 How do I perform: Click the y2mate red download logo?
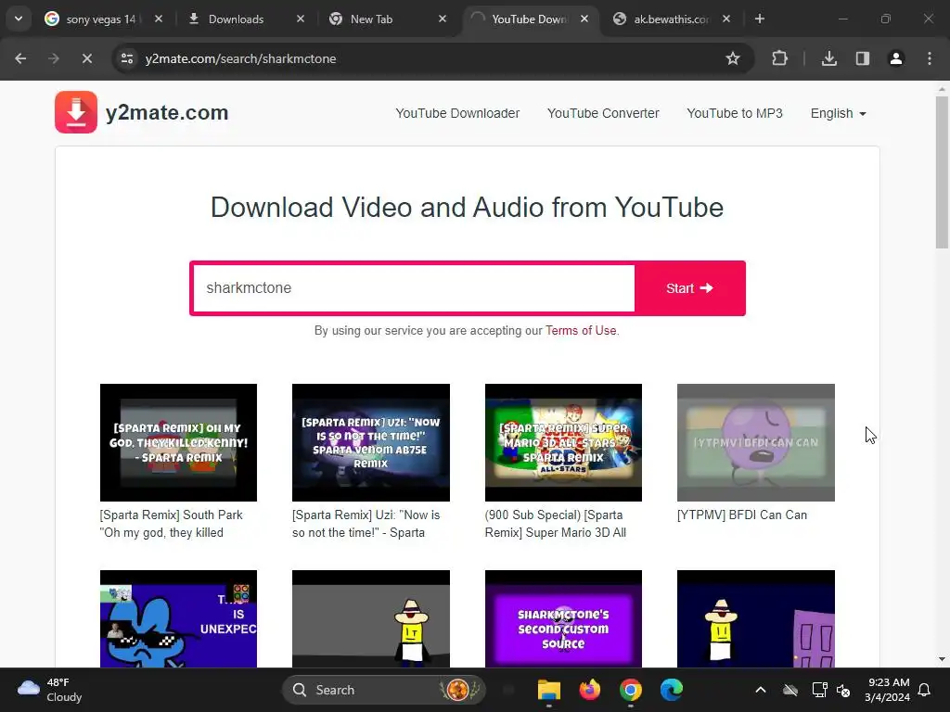[76, 112]
